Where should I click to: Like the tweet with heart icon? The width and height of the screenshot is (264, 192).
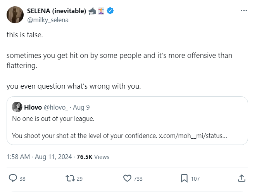point(127,178)
